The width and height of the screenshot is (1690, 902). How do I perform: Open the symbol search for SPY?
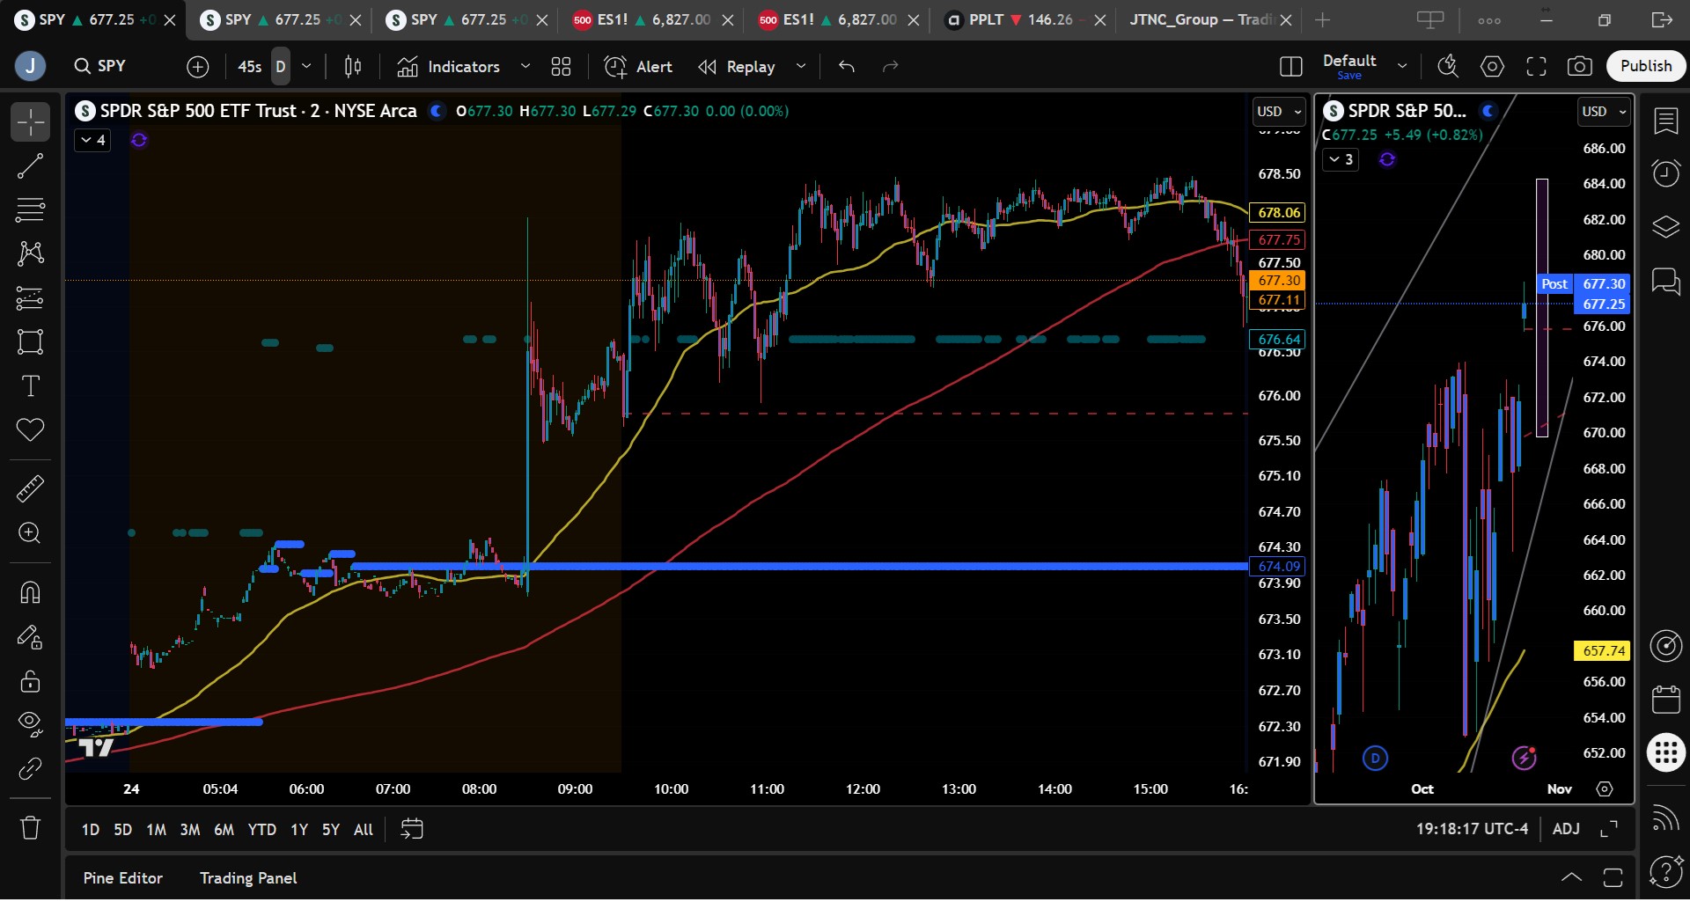pos(100,66)
